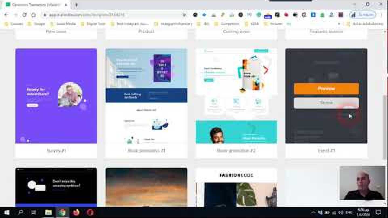Open File Explorer from the taskbar
The width and height of the screenshot is (388, 218).
[x=48, y=212]
